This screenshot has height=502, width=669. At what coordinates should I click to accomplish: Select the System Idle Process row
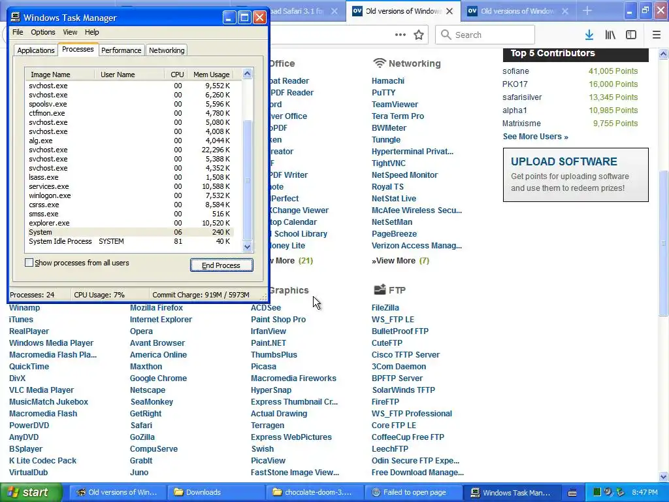pyautogui.click(x=129, y=241)
